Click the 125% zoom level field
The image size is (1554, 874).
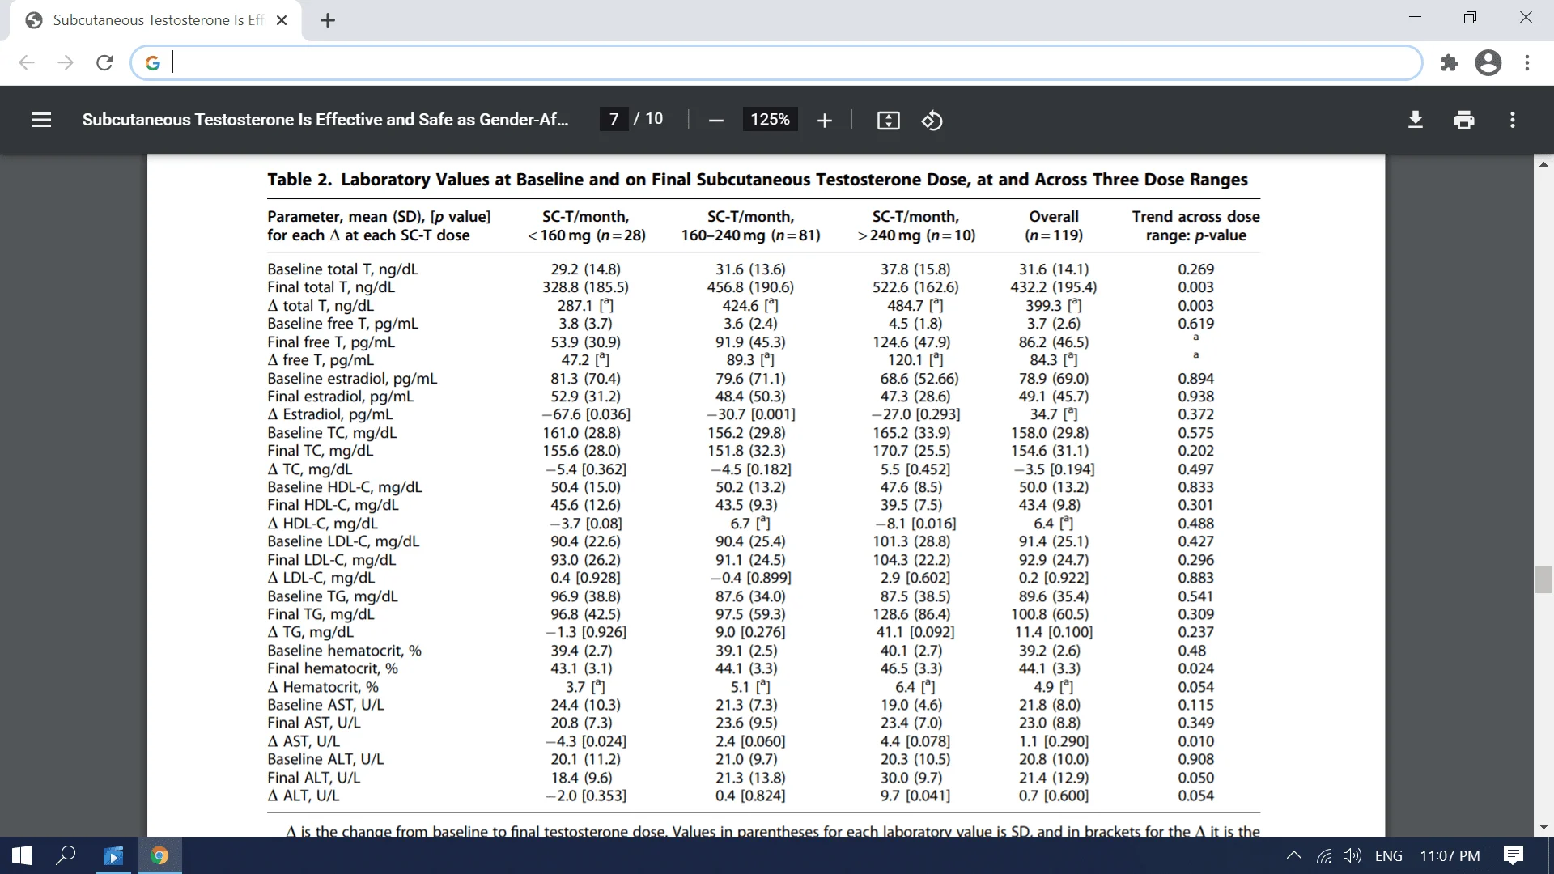pos(770,120)
